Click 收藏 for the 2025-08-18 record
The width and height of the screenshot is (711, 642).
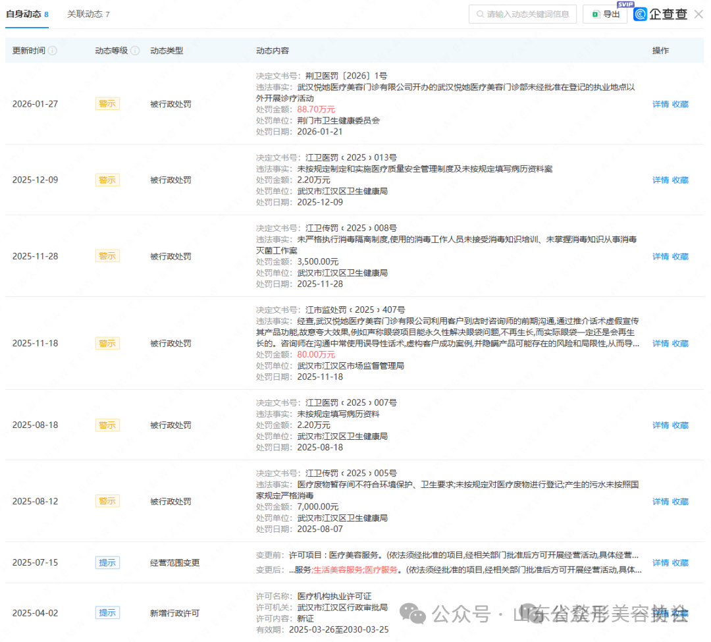click(x=680, y=425)
